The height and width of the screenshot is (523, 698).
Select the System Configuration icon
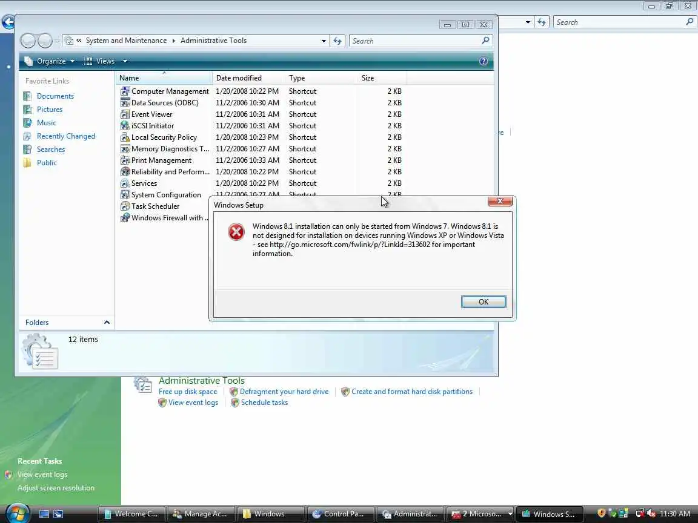pyautogui.click(x=125, y=195)
